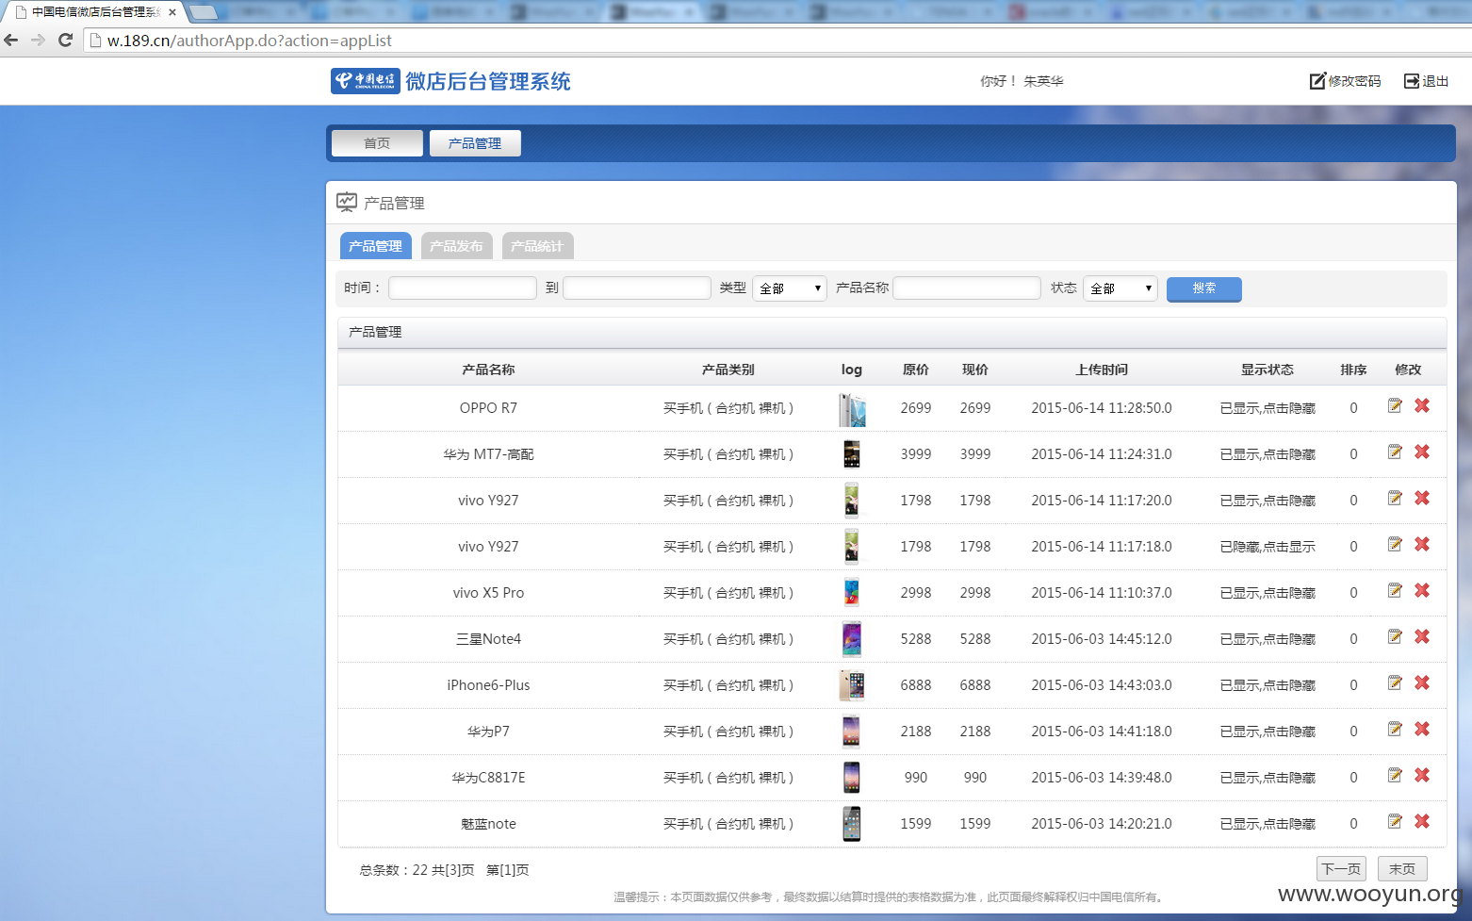The width and height of the screenshot is (1472, 921).
Task: Delete the 华为 MT7-高配 product
Action: [1422, 452]
